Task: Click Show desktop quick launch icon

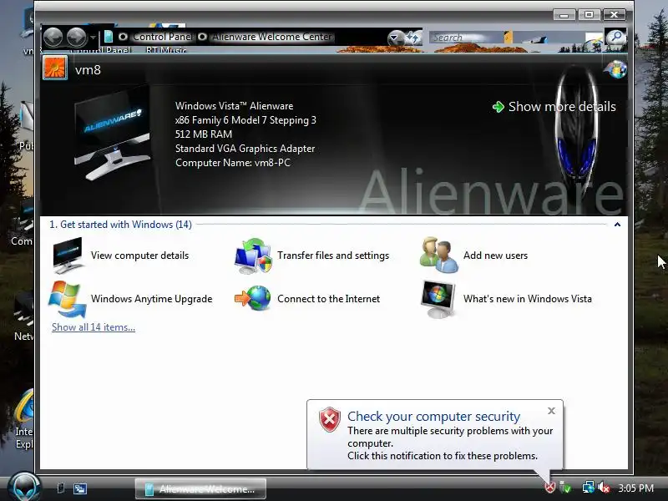Action: click(61, 488)
